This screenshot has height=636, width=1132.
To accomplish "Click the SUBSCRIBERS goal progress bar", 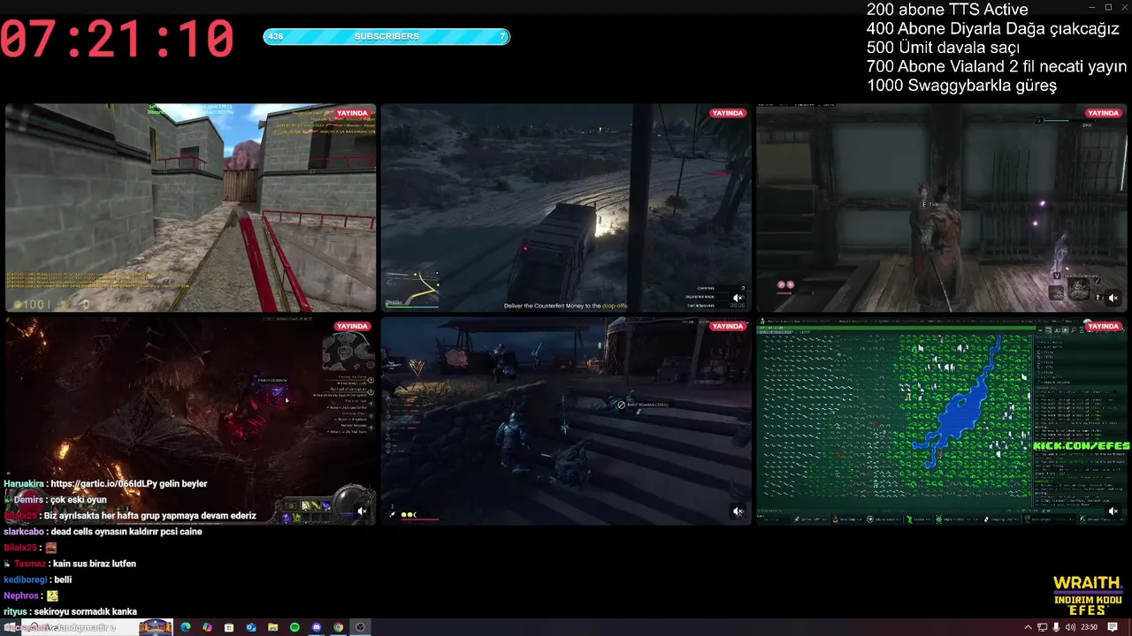I will click(386, 36).
